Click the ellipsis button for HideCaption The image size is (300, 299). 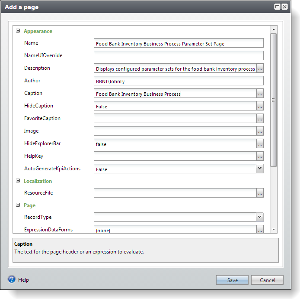click(260, 106)
